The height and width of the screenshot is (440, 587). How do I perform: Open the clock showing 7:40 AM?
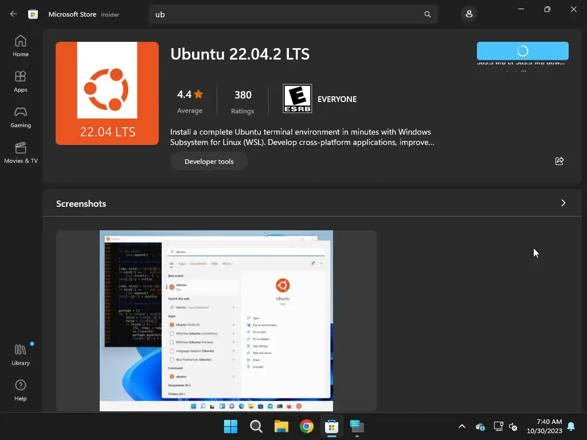[x=545, y=426]
